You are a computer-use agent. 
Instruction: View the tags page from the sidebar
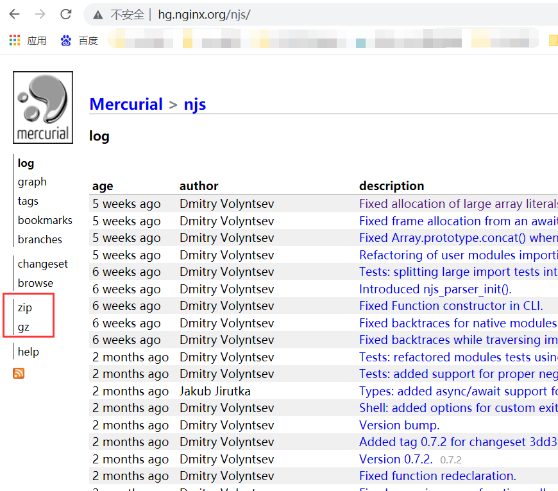[28, 201]
